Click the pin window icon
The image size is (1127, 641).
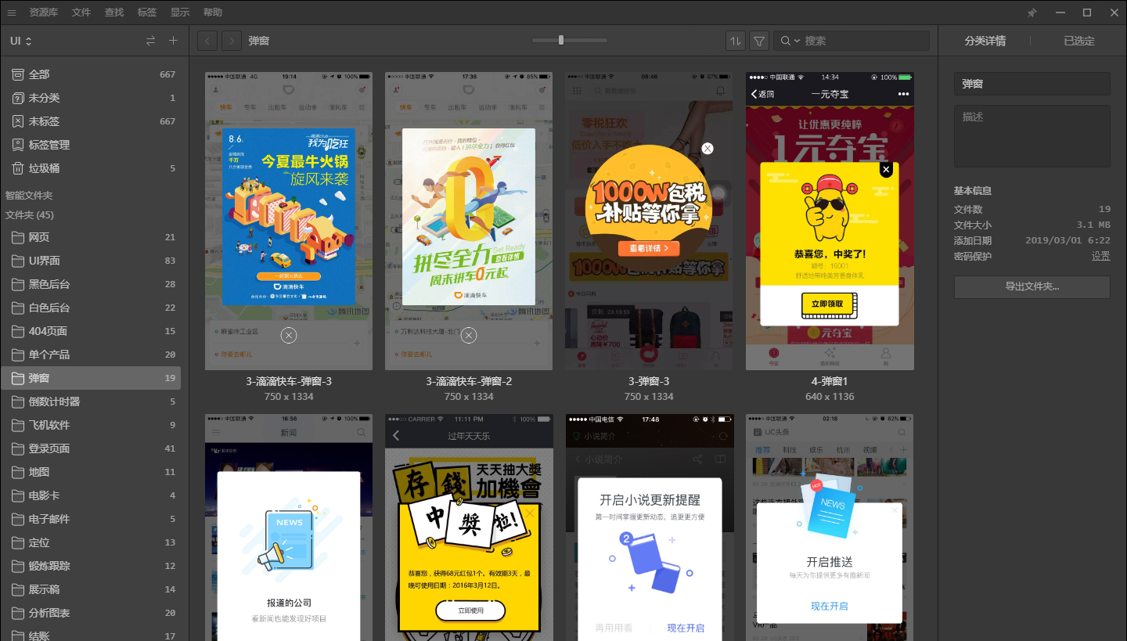pos(1032,13)
